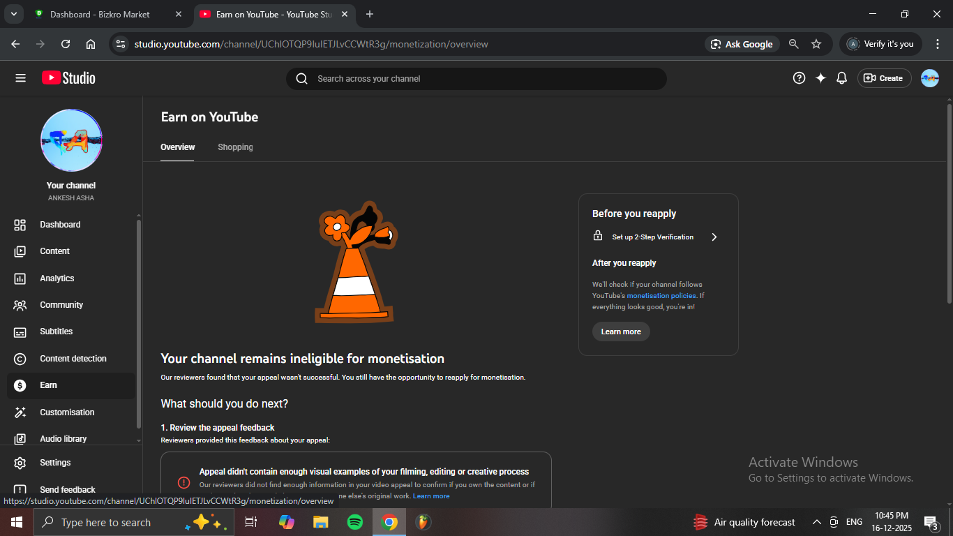
Task: Open Audio library in sidebar
Action: tap(63, 439)
